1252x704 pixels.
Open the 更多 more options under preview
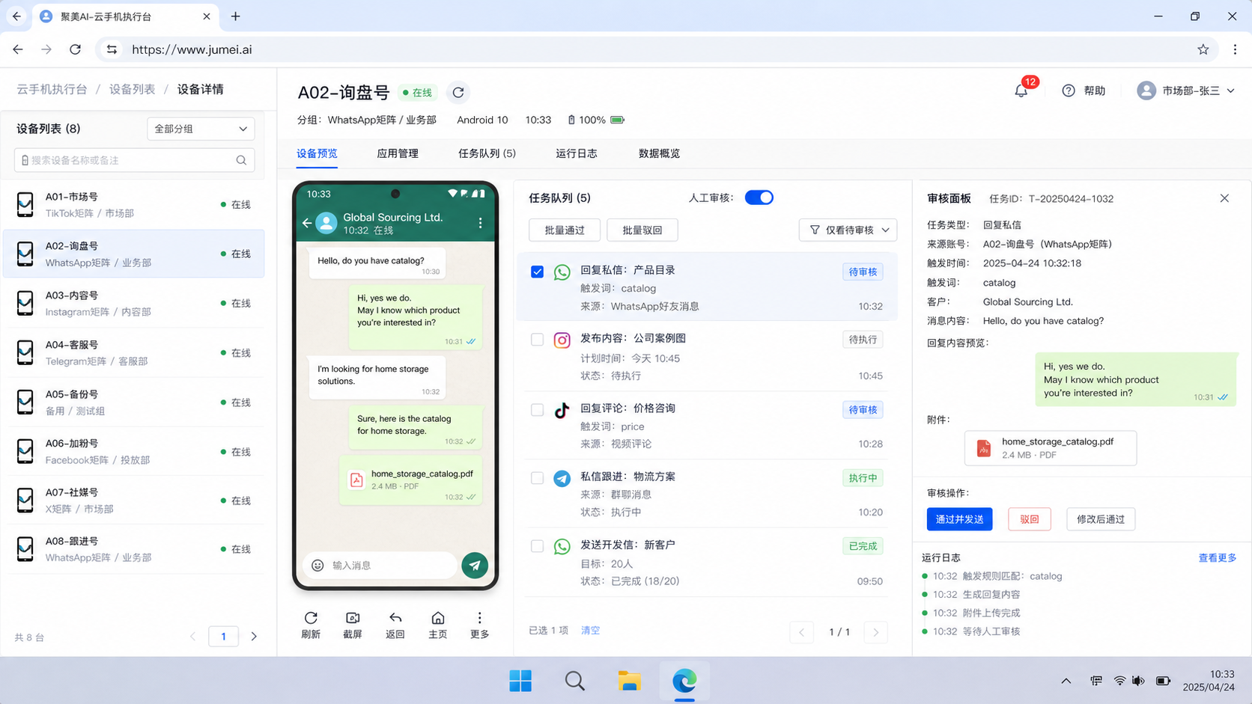[479, 618]
